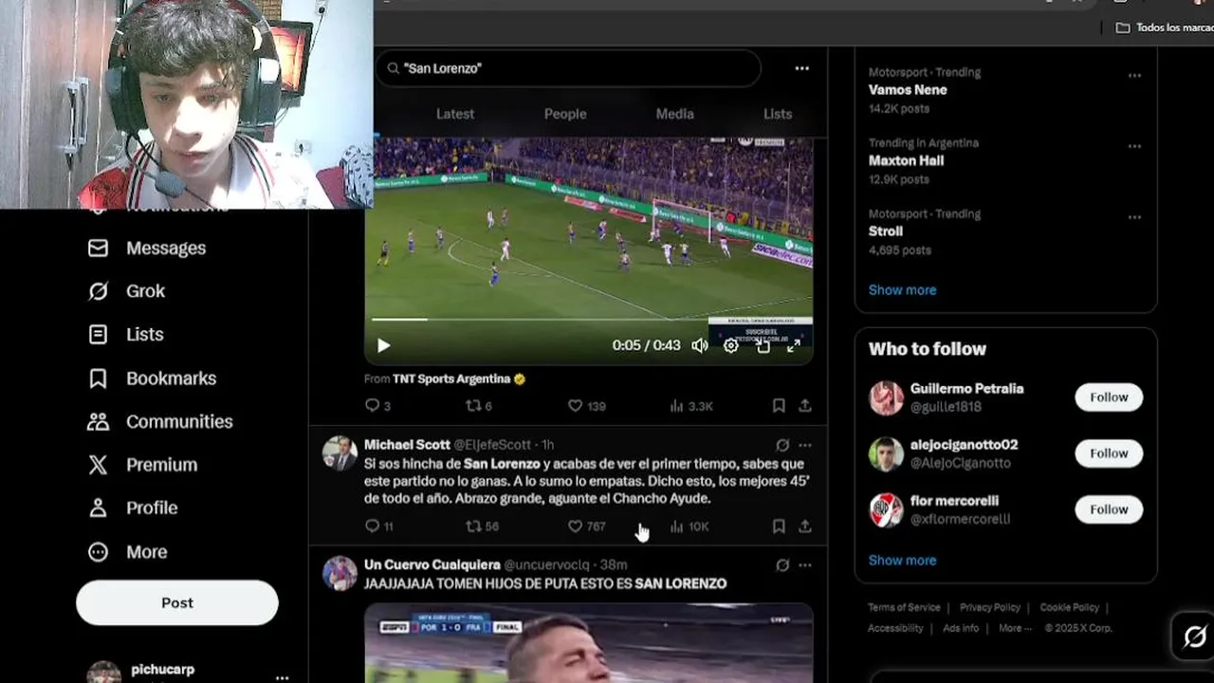Click the Post button
Screen dimensions: 1214x683
point(177,603)
